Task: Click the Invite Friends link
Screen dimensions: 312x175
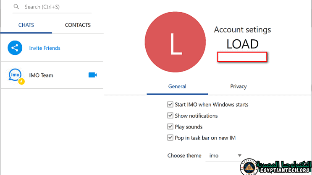Action: pos(45,48)
